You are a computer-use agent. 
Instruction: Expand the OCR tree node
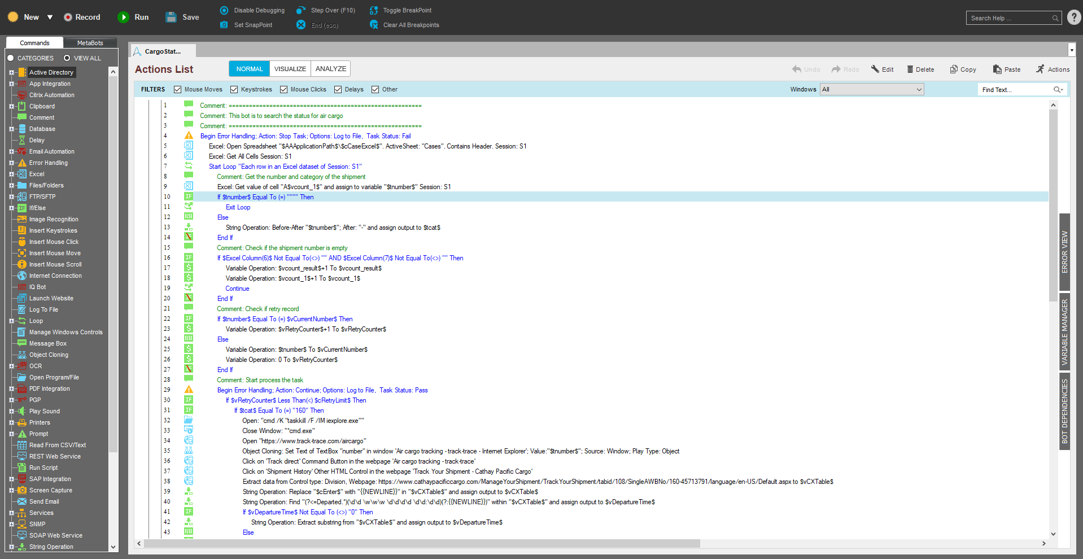[x=11, y=366]
